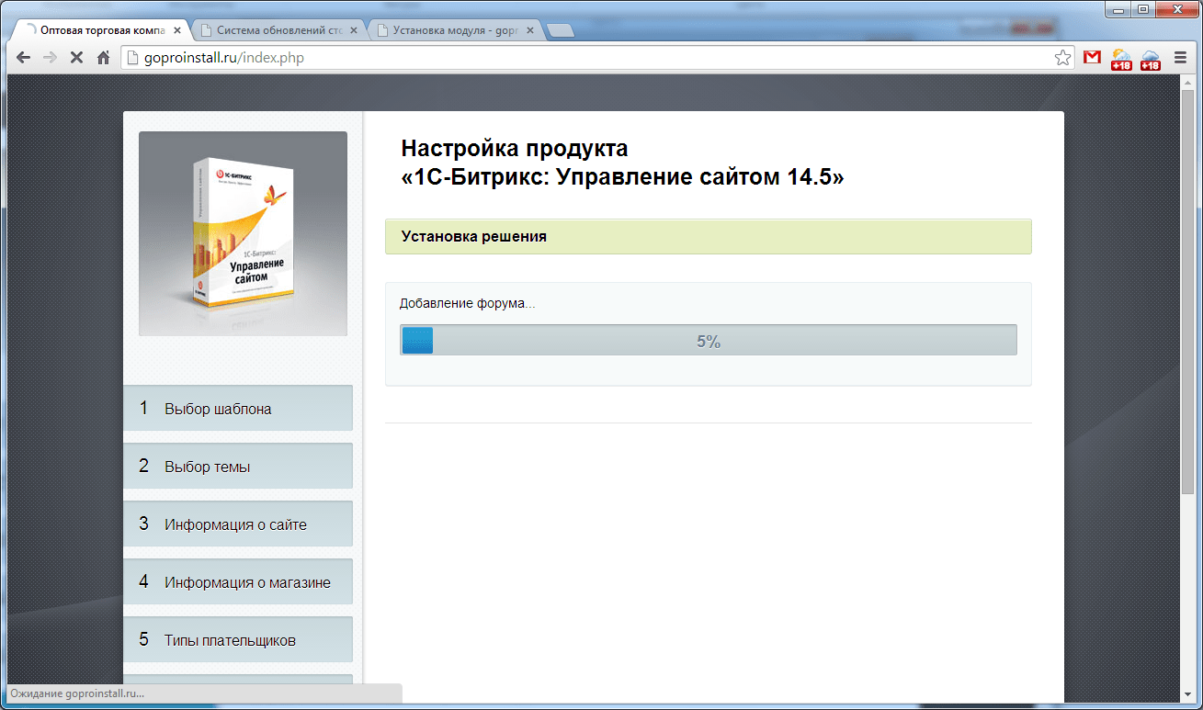Open the Gmail extension icon

click(1092, 58)
